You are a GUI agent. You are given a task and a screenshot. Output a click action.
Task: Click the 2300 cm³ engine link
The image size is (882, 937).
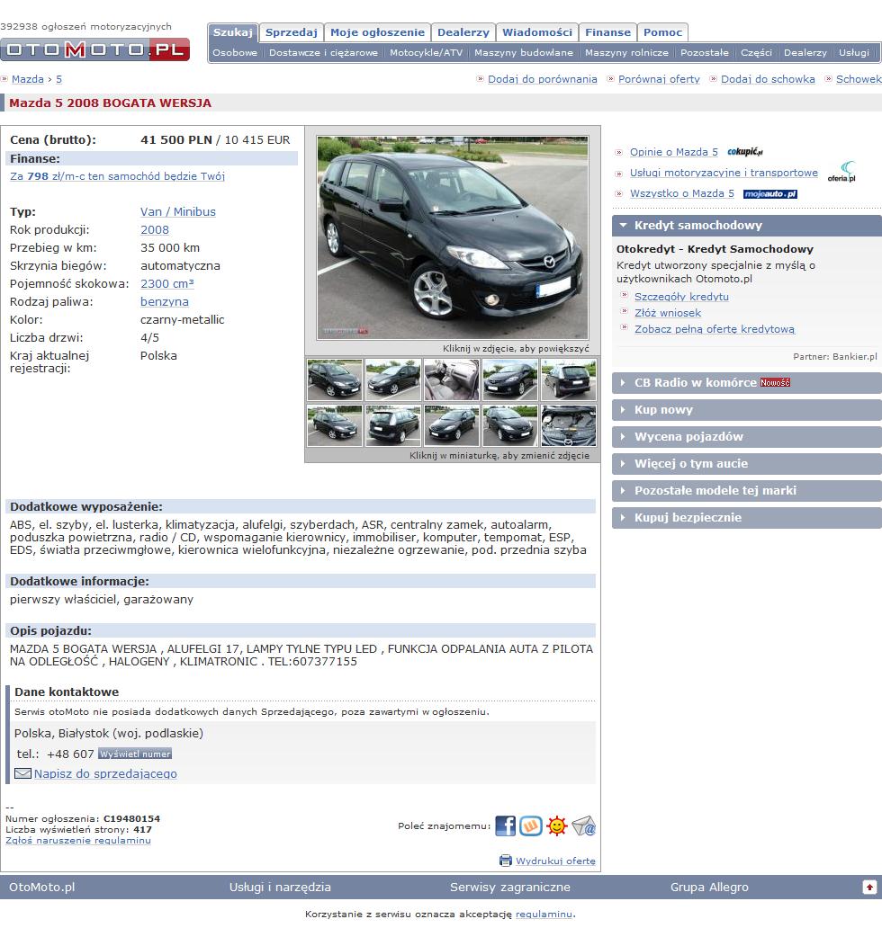(x=167, y=283)
